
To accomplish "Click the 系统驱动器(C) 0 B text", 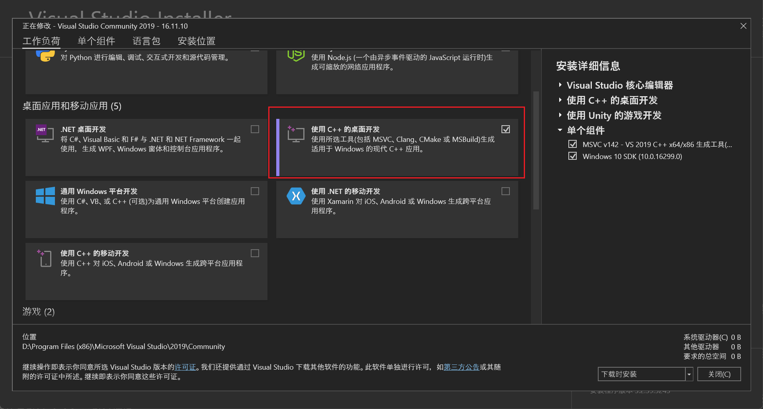I will [712, 337].
